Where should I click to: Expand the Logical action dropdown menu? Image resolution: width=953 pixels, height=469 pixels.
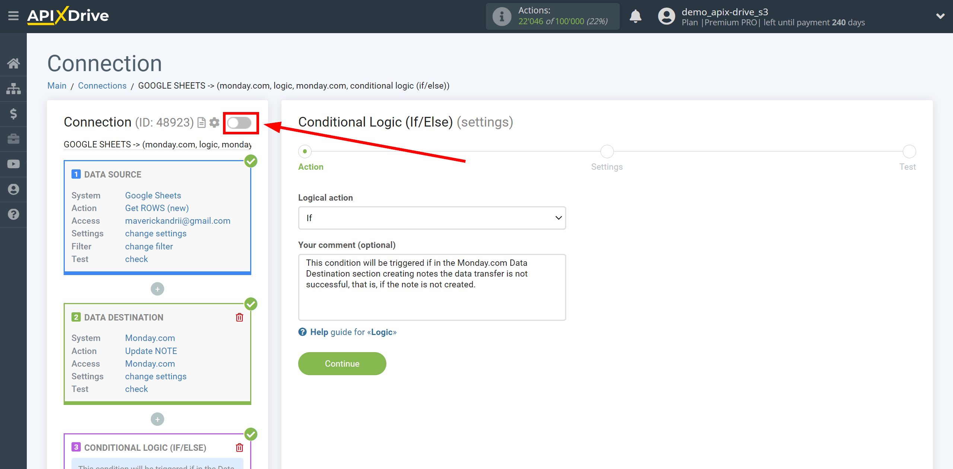coord(431,218)
